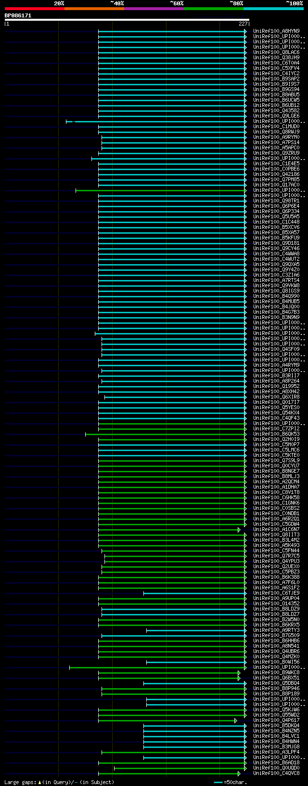Open hit UniRef100_A1C6N7
This screenshot has height=786, width=308.
[276, 529]
